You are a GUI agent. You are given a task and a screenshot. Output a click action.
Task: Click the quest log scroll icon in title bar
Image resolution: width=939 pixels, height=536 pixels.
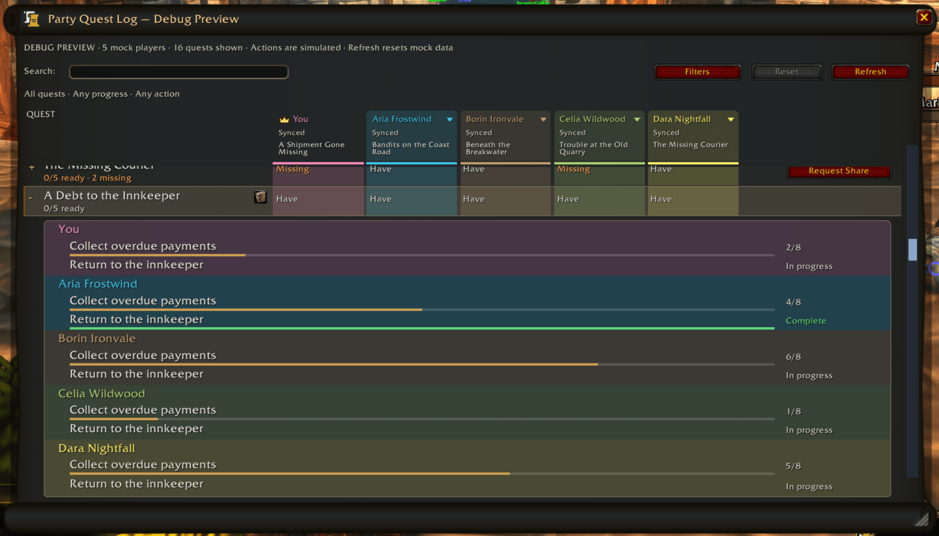click(x=32, y=19)
